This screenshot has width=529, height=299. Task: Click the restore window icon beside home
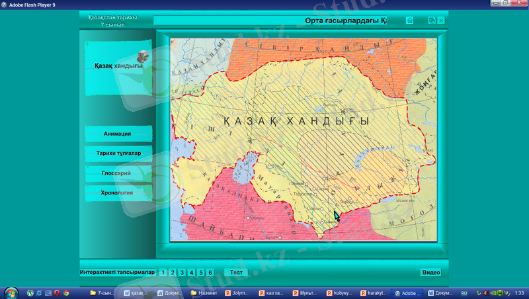click(431, 21)
